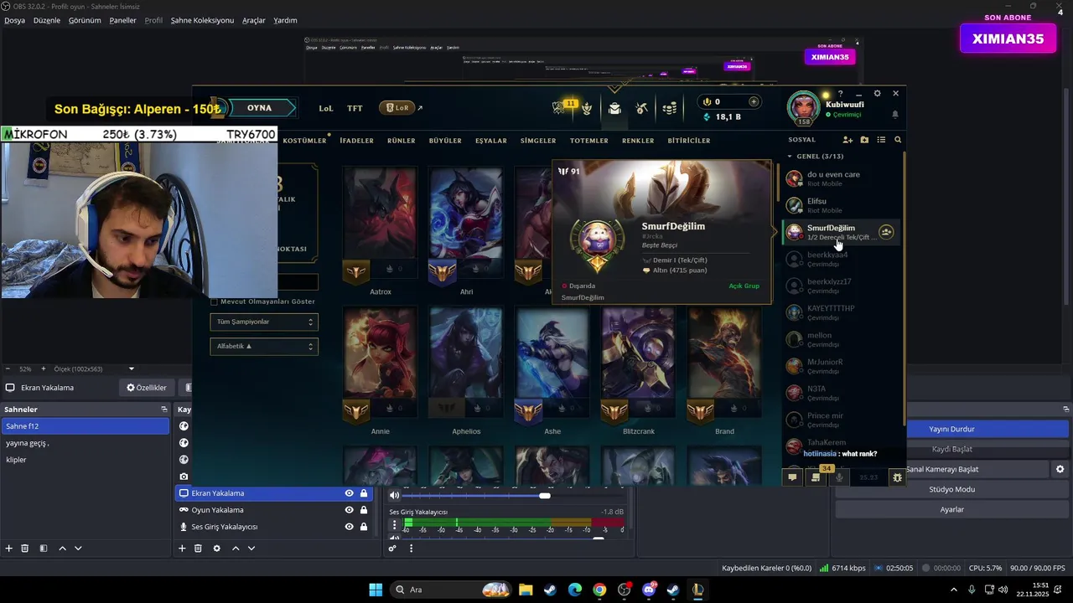
Task: Toggle the lock on Ekran Yakalama source
Action: [364, 493]
